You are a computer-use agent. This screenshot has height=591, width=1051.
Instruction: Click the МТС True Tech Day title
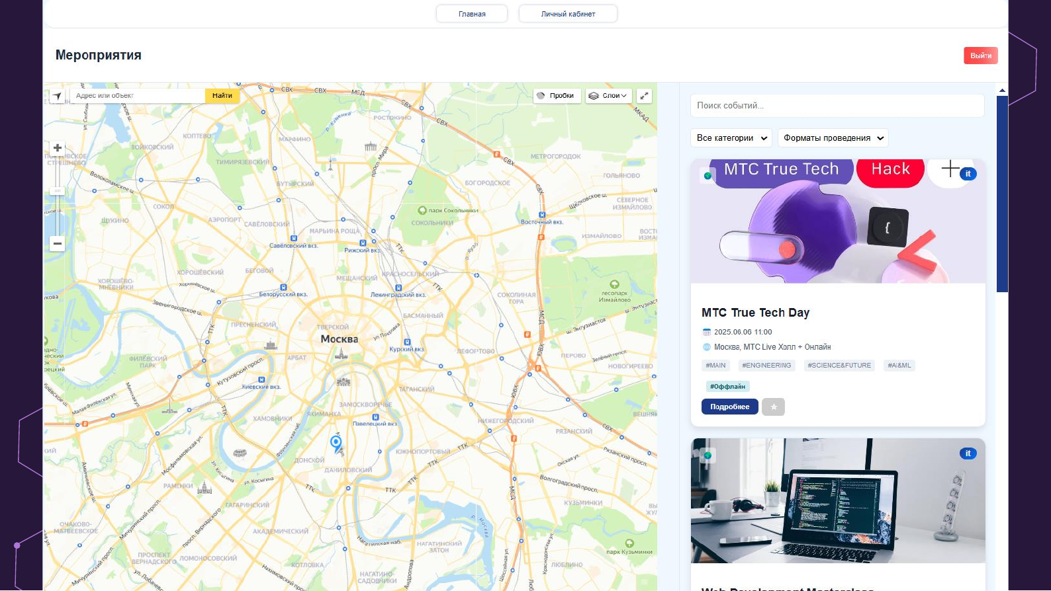coord(755,313)
